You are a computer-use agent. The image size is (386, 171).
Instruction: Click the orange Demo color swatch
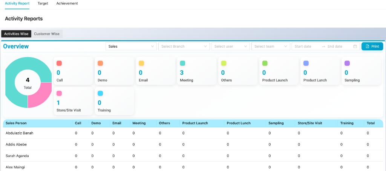(100, 63)
